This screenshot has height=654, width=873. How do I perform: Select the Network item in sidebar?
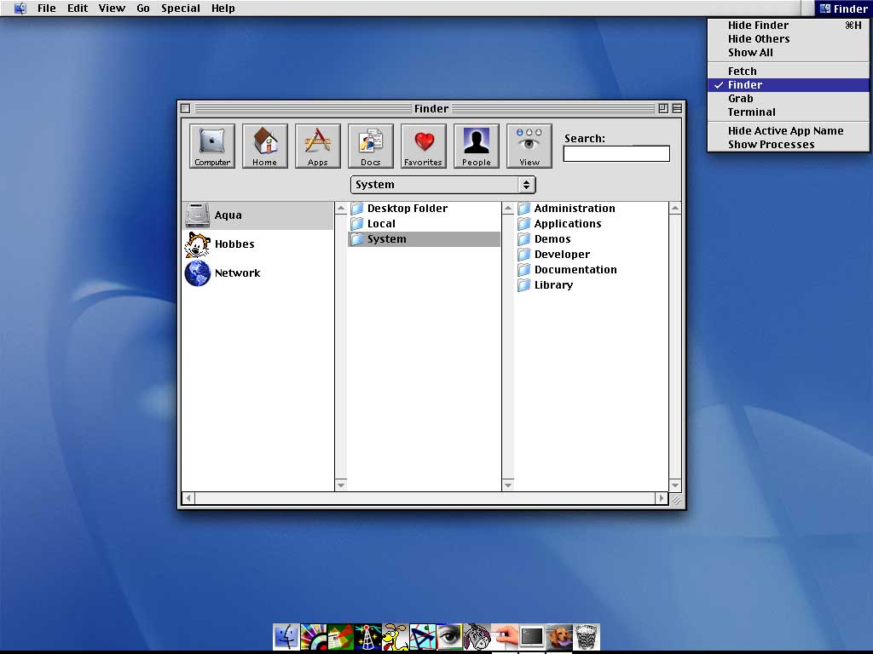point(236,273)
